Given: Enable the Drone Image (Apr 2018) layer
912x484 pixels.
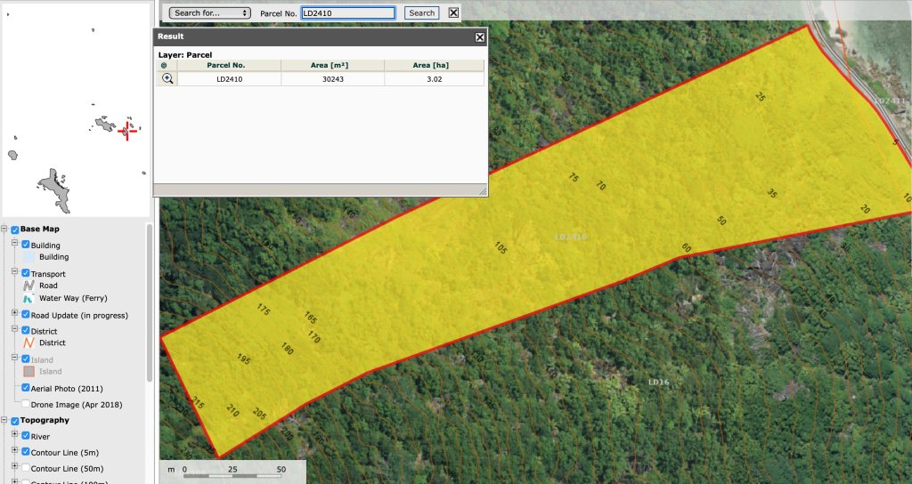Looking at the screenshot, I should click(x=26, y=404).
